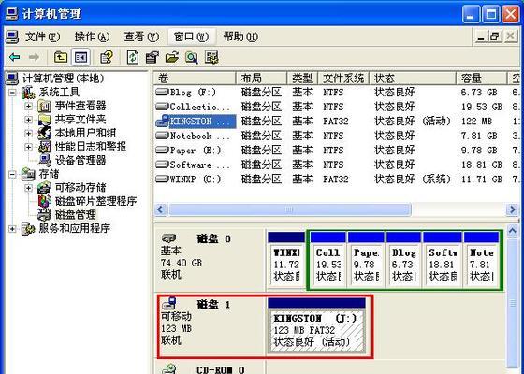Sort by Volume (卷) column header
Screen dimensions: 524x374
(x=195, y=79)
